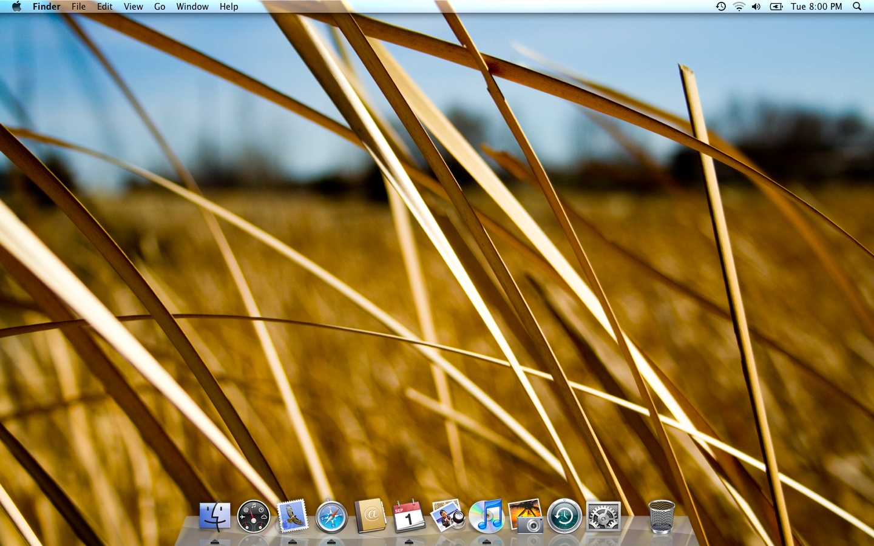Viewport: 874px width, 546px height.
Task: Launch Safari from the Dock
Action: (x=331, y=517)
